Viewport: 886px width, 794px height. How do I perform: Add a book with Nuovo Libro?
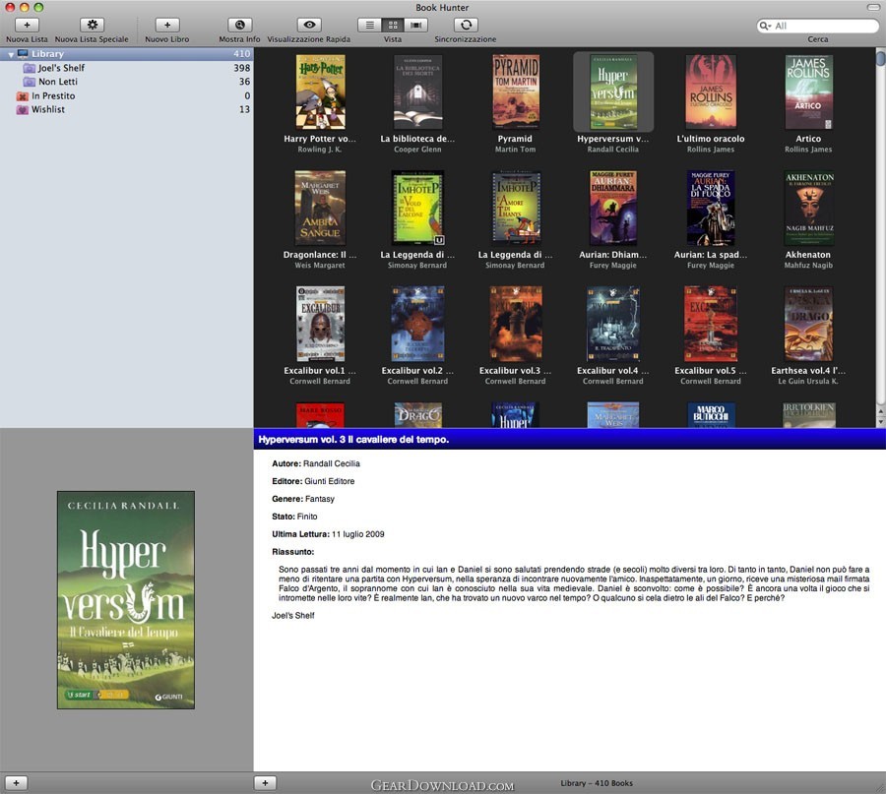click(x=167, y=25)
